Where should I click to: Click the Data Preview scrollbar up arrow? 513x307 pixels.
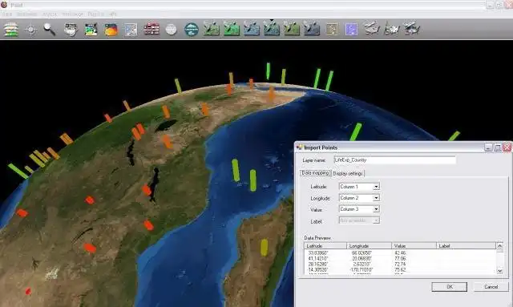click(x=499, y=246)
